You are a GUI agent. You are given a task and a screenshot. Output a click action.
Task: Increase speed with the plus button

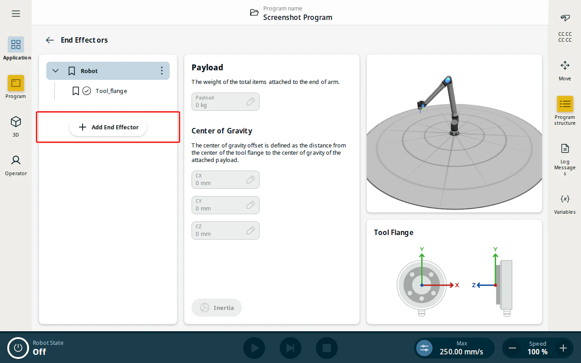(563, 348)
